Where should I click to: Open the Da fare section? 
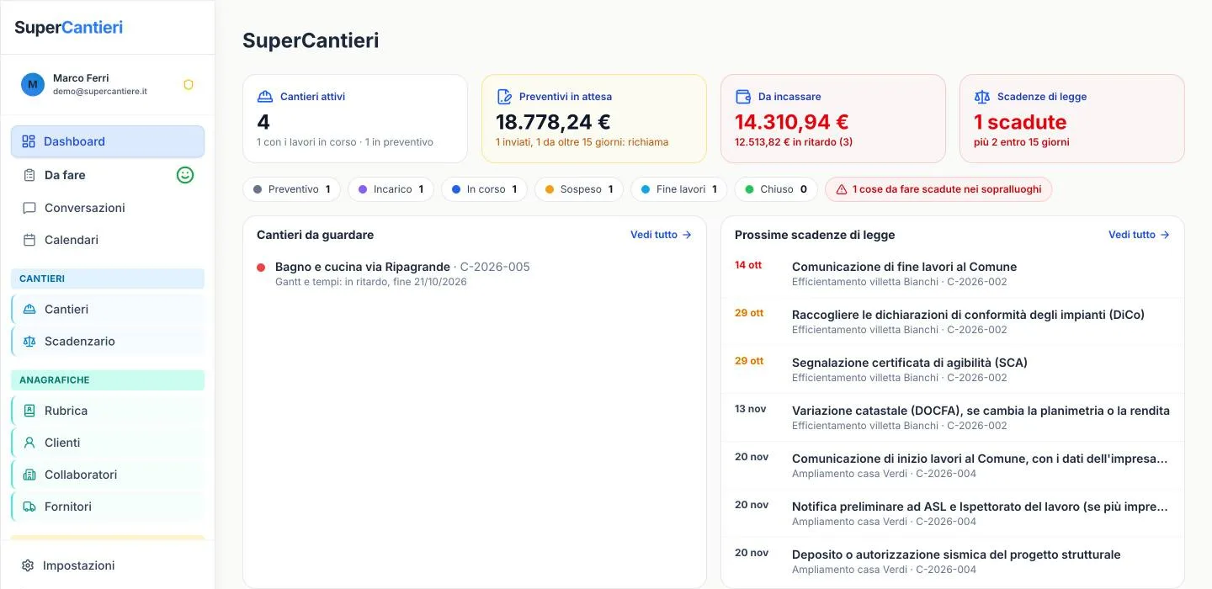point(108,175)
